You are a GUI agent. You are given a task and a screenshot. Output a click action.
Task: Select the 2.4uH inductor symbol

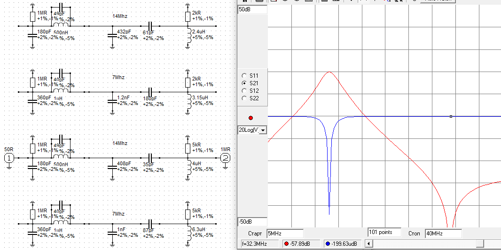[188, 36]
